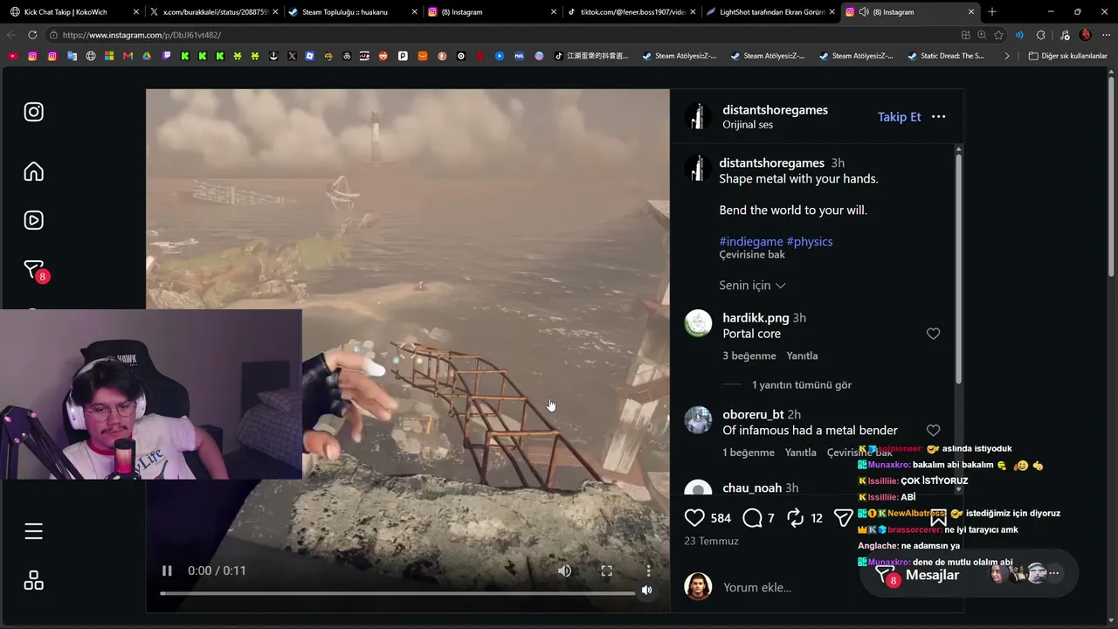Image resolution: width=1118 pixels, height=629 pixels.
Task: Share the post with the paper plane icon
Action: click(x=843, y=518)
